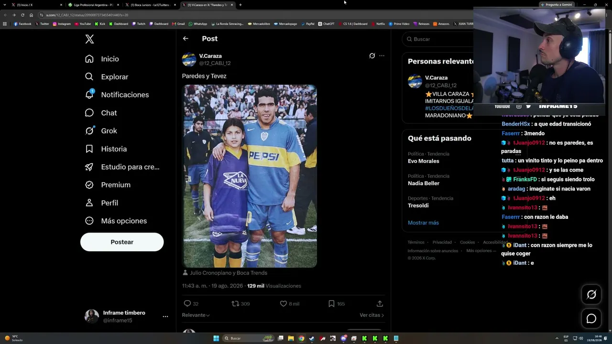612x344 pixels.
Task: Click the Inframe timbero account avatar
Action: 92,316
